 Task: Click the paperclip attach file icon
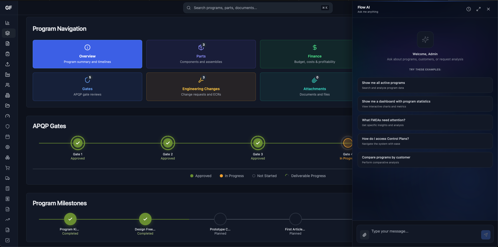click(364, 235)
